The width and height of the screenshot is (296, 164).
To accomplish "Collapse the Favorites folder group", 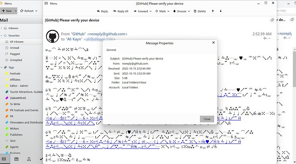I will pos(2,36).
